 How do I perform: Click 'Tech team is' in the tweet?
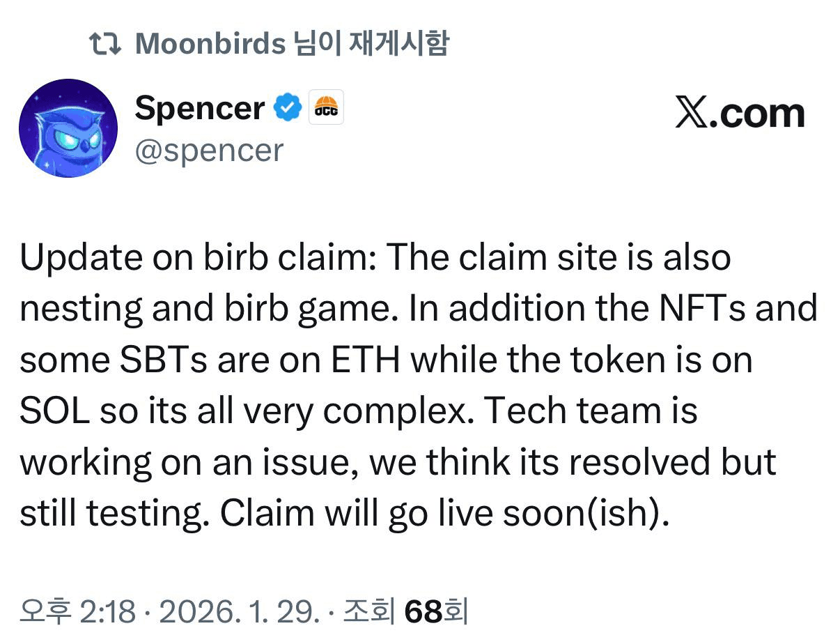click(590, 411)
